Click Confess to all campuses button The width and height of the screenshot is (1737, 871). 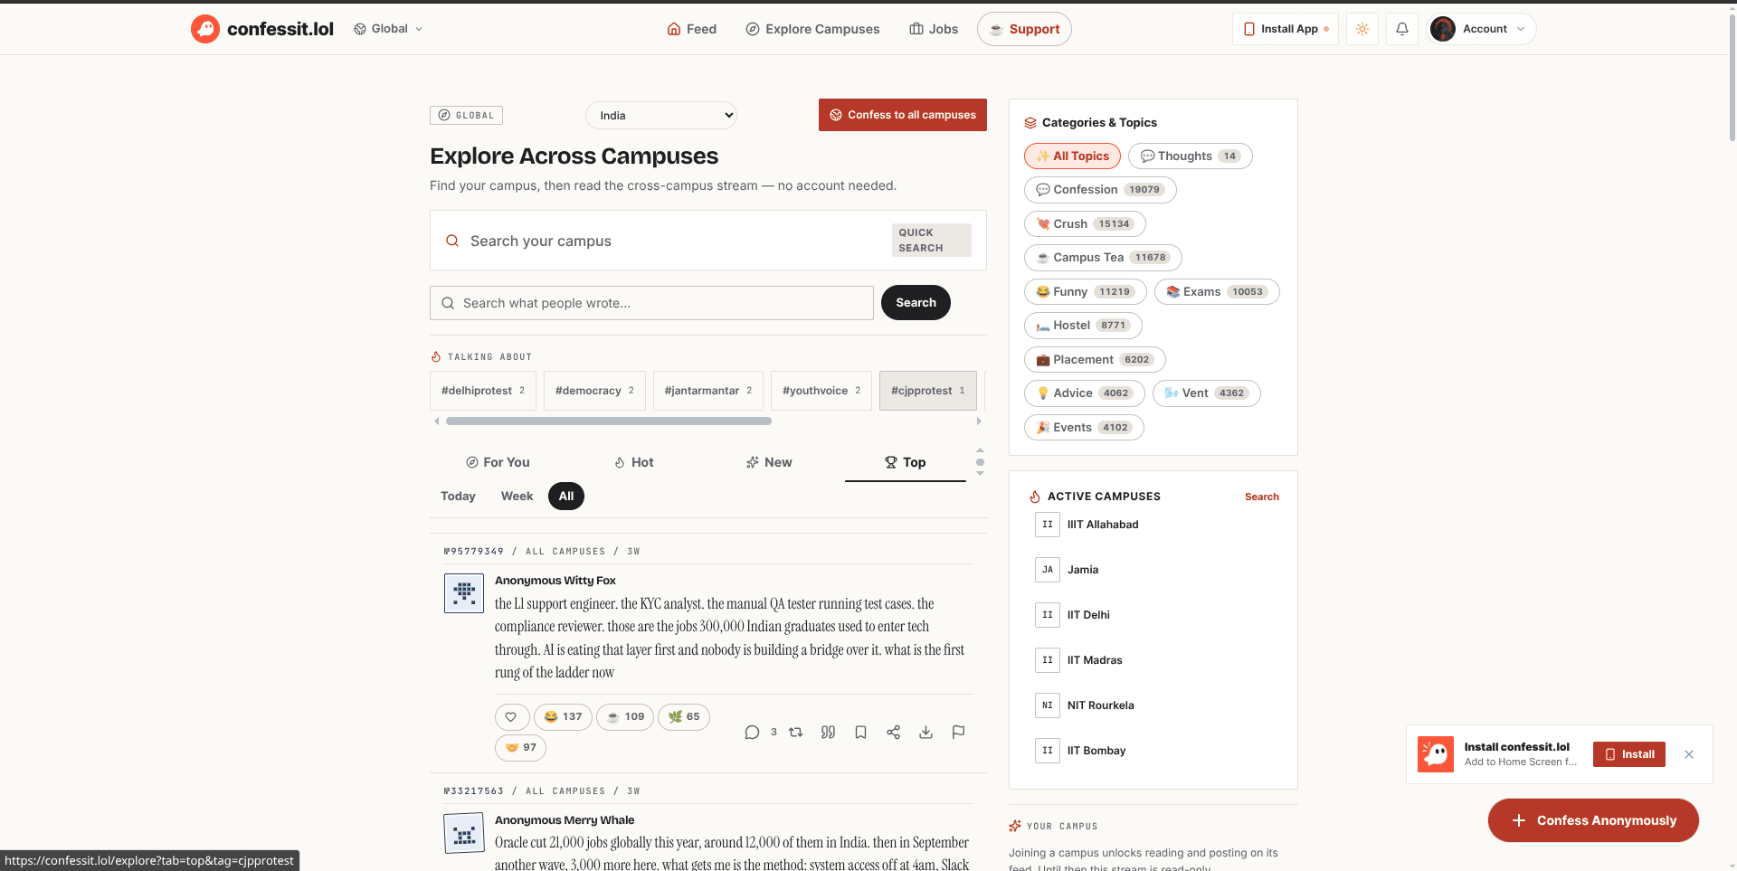click(x=903, y=115)
